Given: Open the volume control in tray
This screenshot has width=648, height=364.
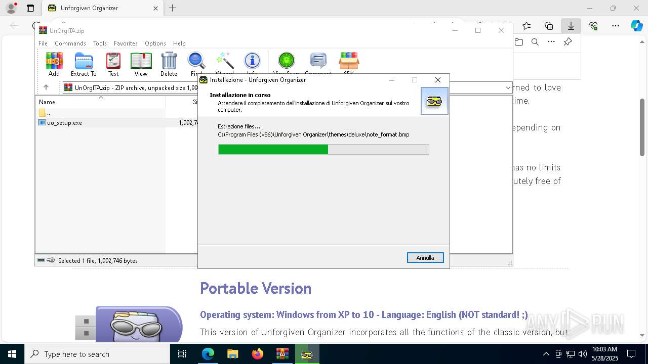Looking at the screenshot, I should pos(583,354).
